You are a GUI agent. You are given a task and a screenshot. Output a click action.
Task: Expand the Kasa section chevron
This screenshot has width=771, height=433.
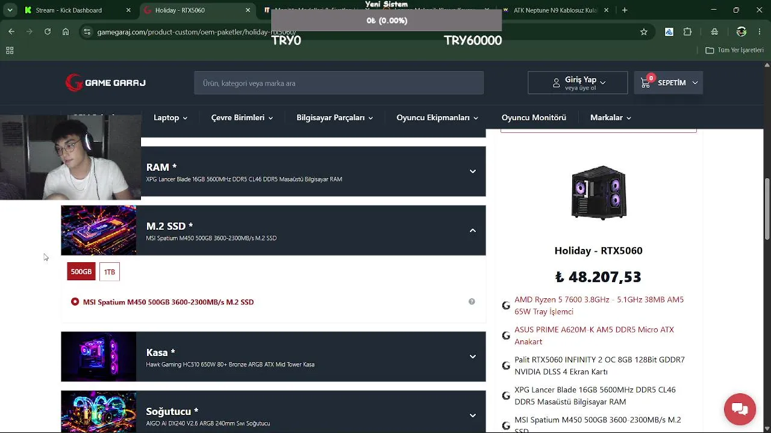click(x=473, y=357)
